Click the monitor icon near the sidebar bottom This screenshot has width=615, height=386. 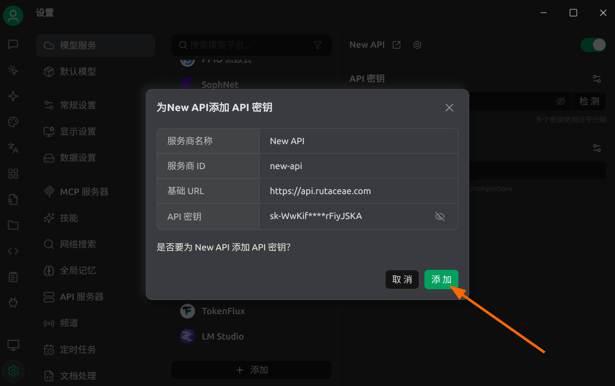click(x=13, y=345)
